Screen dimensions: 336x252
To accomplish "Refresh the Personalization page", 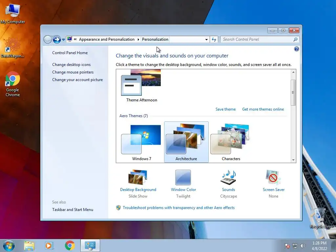I will click(214, 39).
